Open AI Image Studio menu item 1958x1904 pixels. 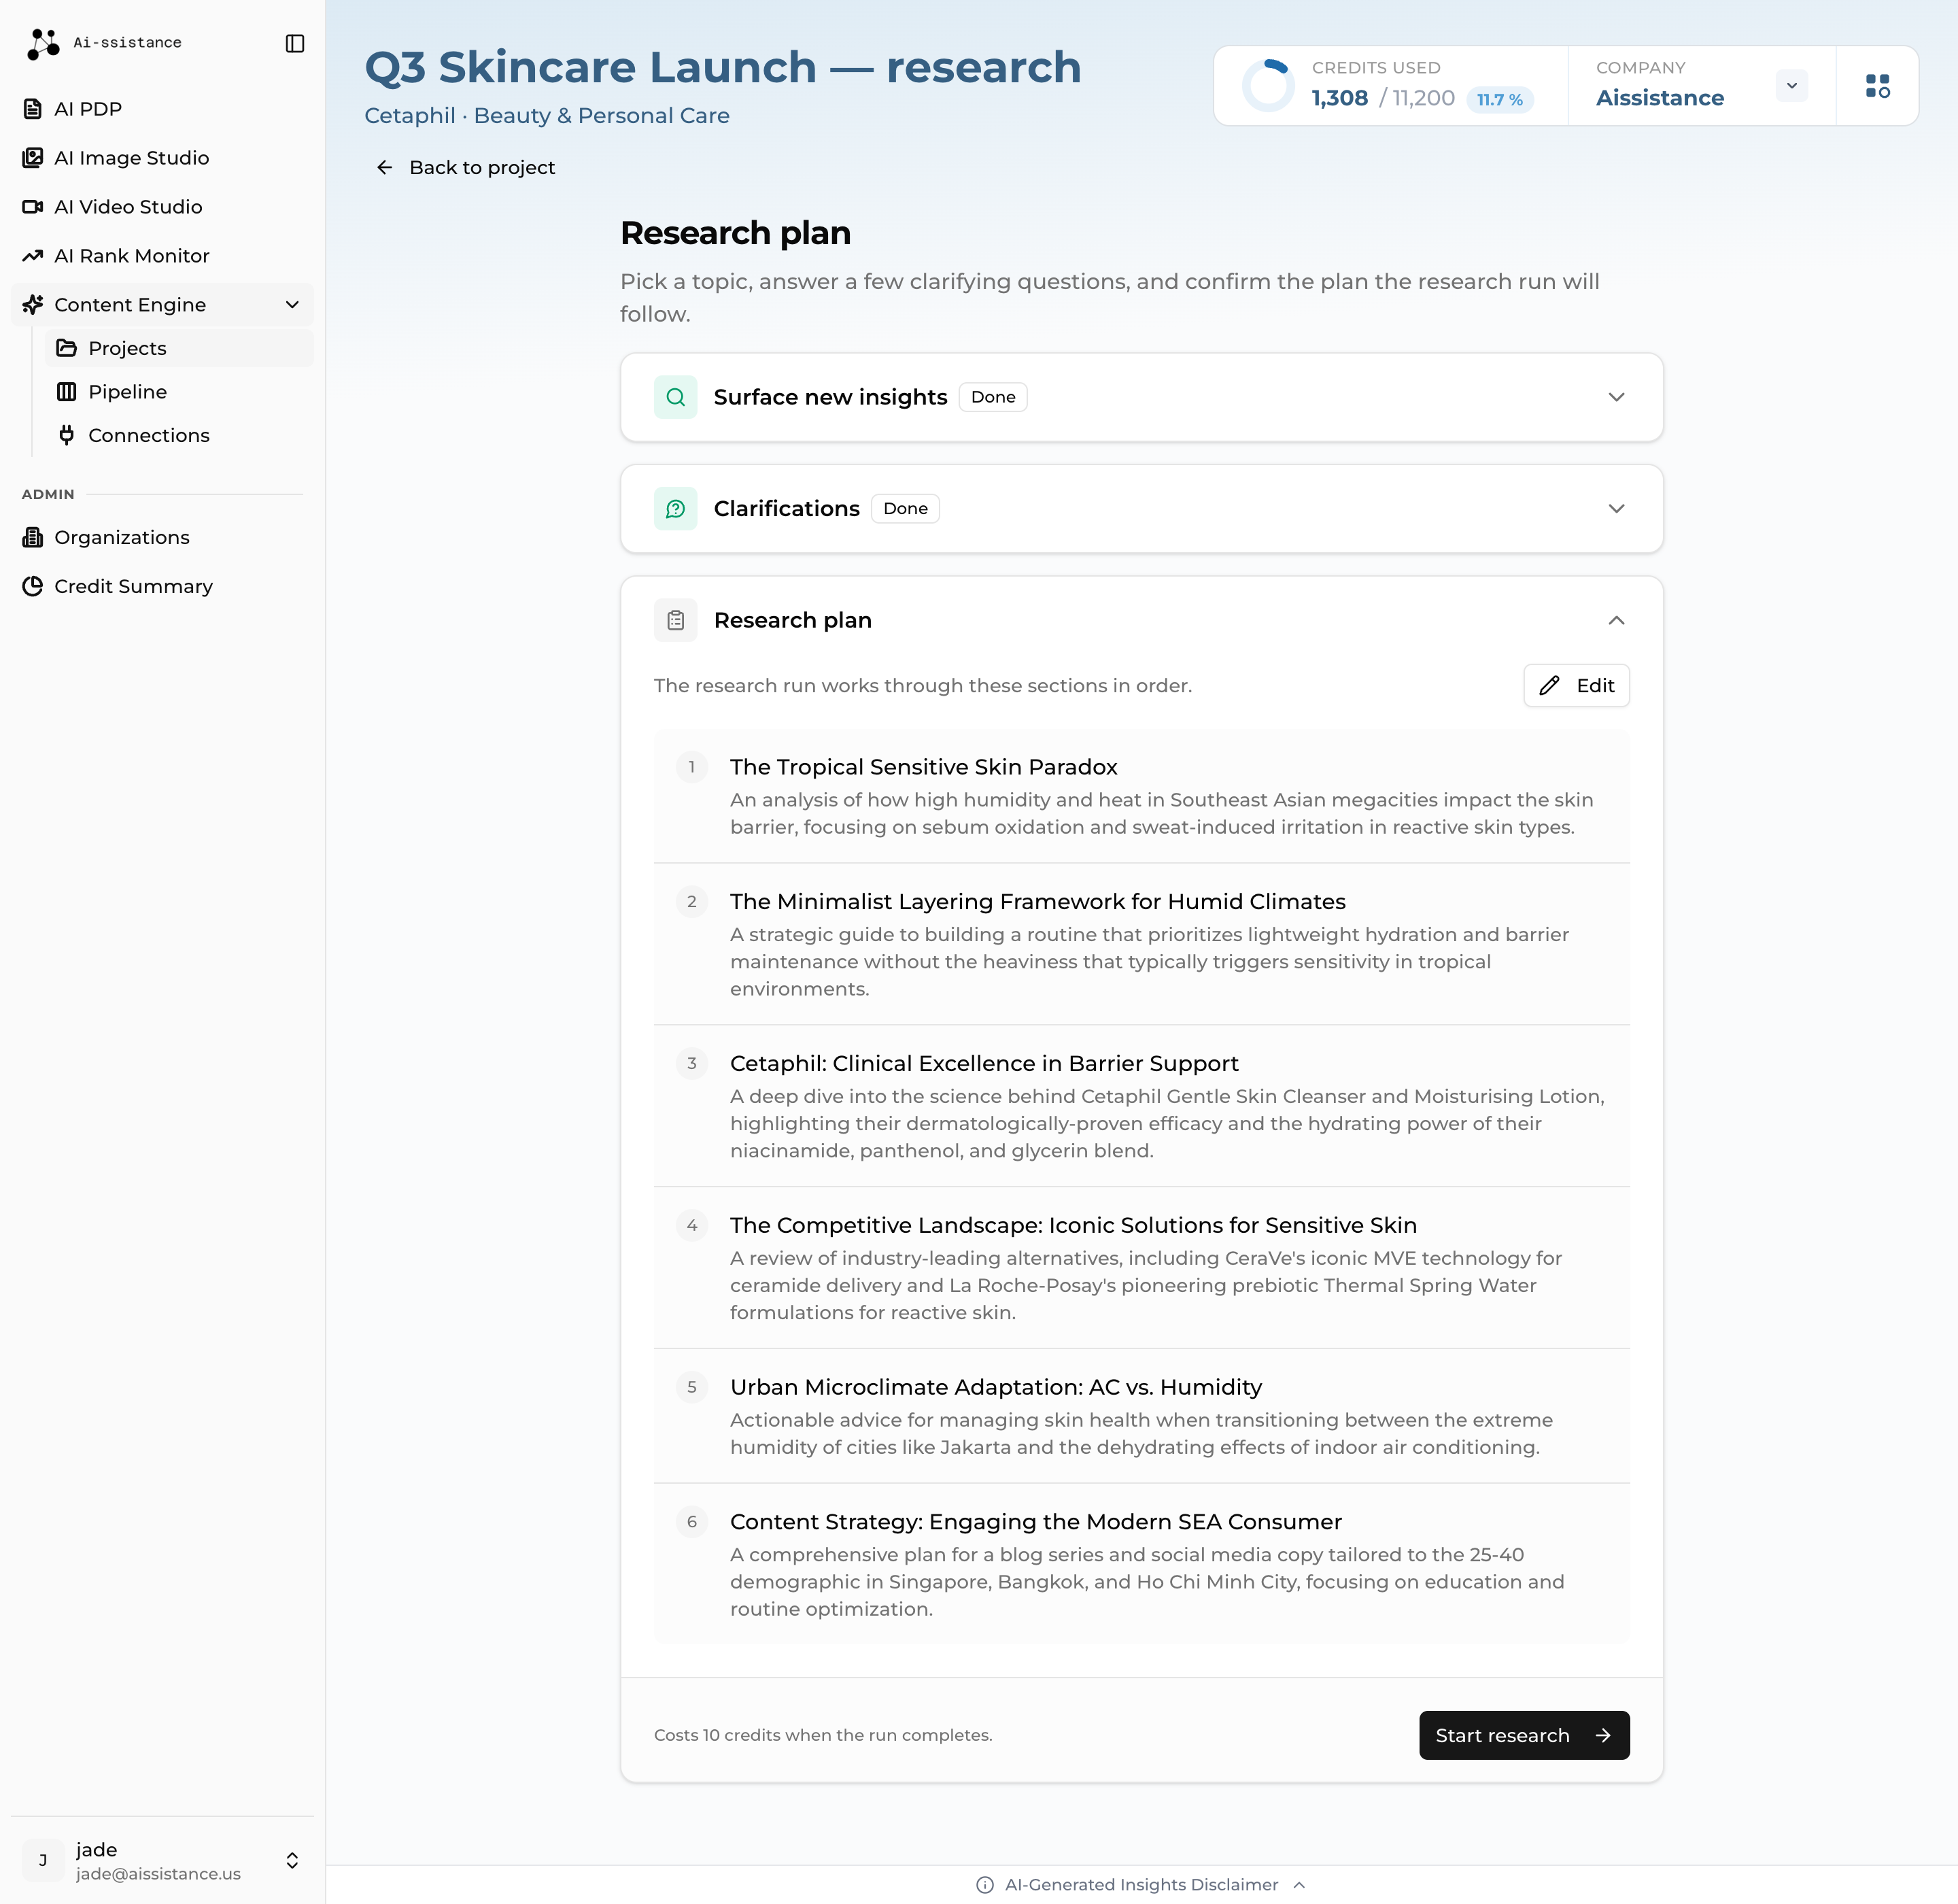click(x=162, y=158)
